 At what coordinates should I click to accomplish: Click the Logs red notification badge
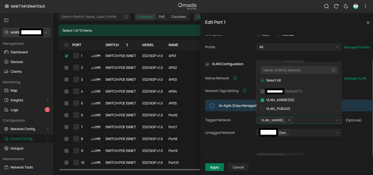click(47, 110)
